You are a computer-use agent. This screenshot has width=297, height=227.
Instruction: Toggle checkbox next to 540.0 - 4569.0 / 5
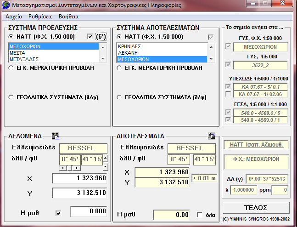point(228,112)
